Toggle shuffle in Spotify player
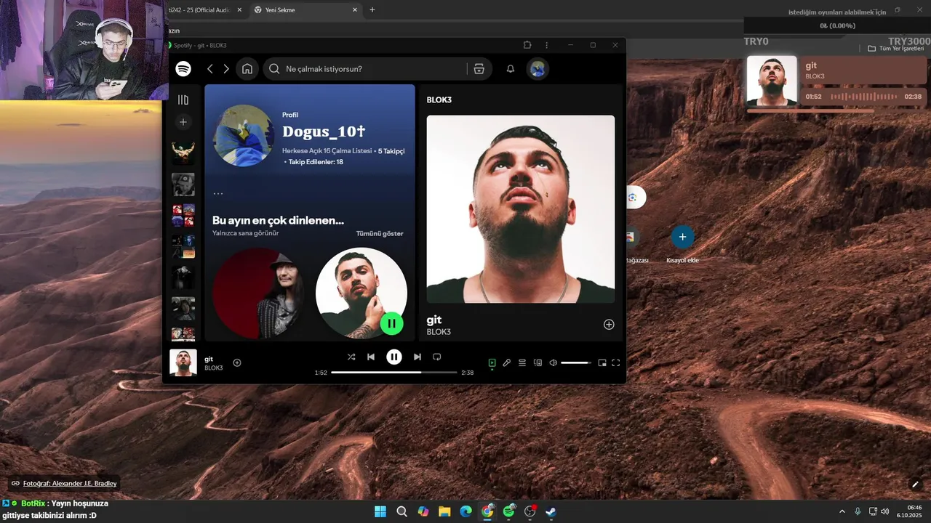This screenshot has width=931, height=523. click(351, 357)
